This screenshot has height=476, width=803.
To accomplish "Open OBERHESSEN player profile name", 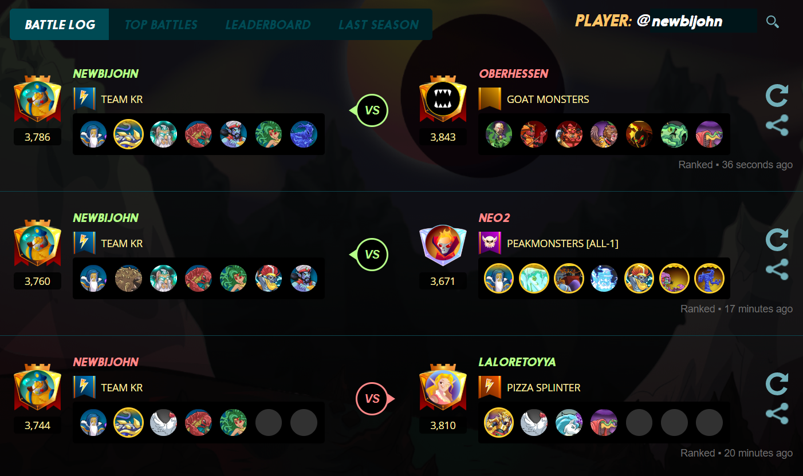I will coord(514,74).
